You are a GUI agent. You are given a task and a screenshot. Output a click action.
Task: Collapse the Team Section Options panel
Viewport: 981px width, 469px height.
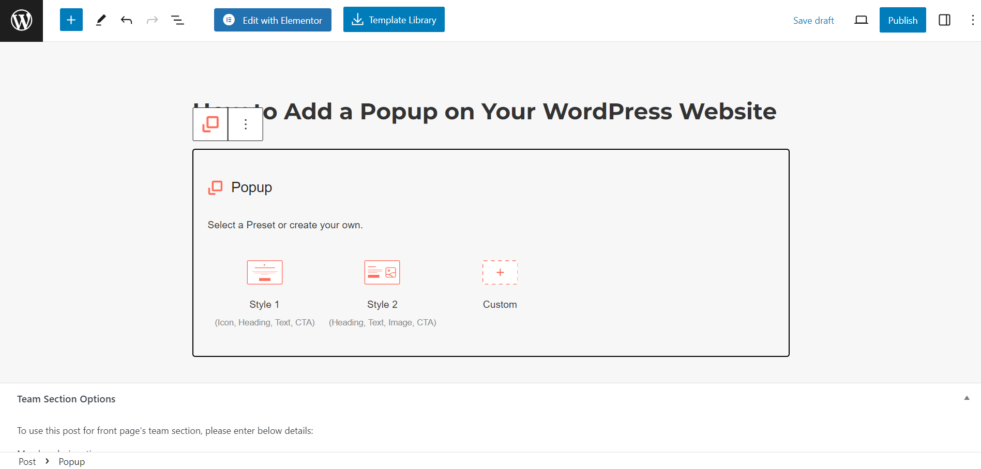click(967, 398)
